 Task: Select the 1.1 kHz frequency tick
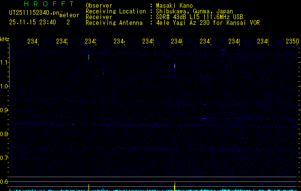4,63
